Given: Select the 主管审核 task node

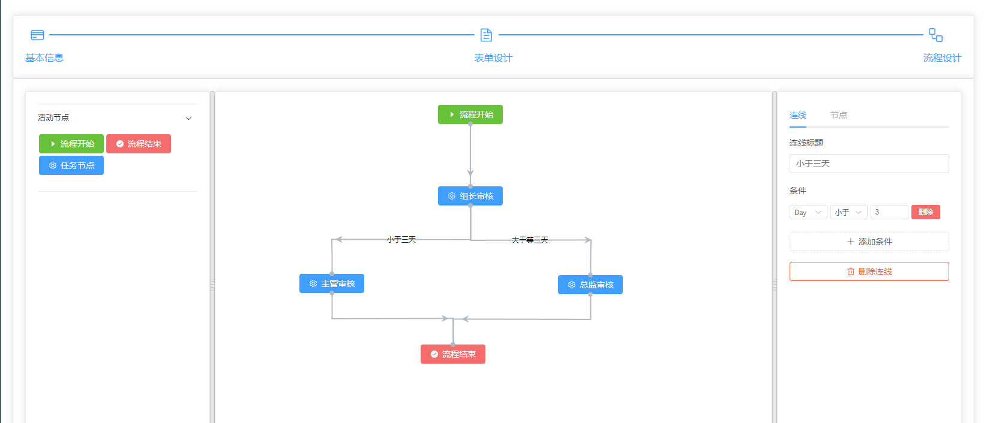Looking at the screenshot, I should pos(332,283).
